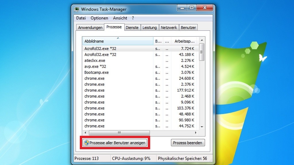This screenshot has height=165, width=294.
Task: Select chrome.exe row using 103.376 K
Action: coord(140,108)
